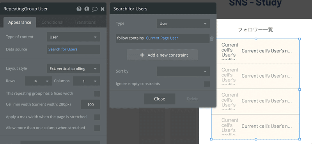This screenshot has height=144, width=312.
Task: Click the info icon in RepeatingGroup header
Action: point(87,9)
